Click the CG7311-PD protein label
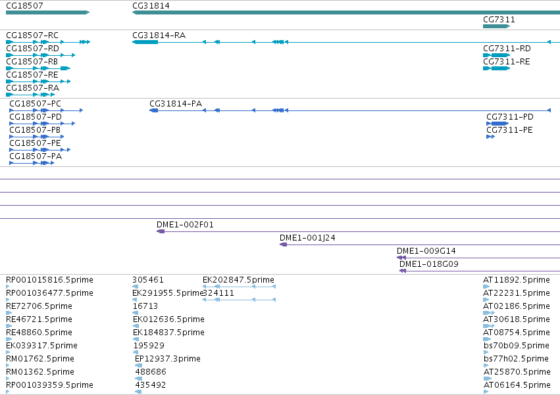This screenshot has width=560, height=395. click(509, 117)
